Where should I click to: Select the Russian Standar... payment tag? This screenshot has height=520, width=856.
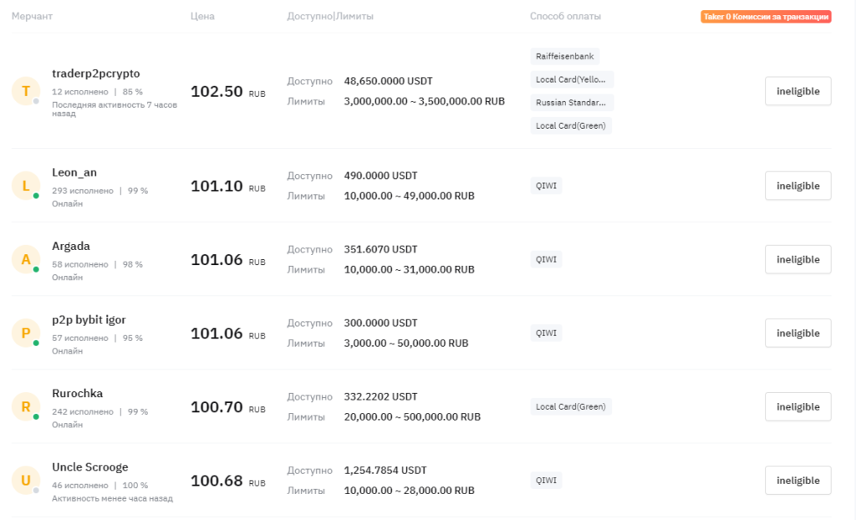(571, 103)
